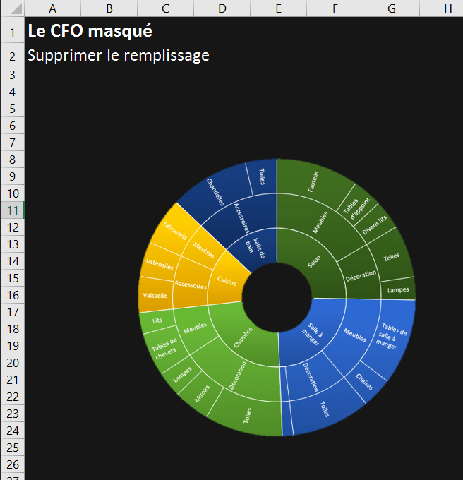Screen dimensions: 463x480
Task: Click 'Supprimer le remplissage' cell
Action: (118, 55)
